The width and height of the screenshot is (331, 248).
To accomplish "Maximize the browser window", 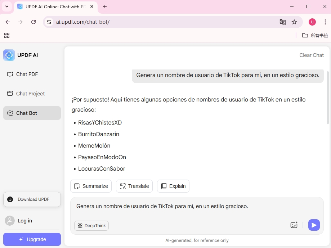I will point(308,6).
